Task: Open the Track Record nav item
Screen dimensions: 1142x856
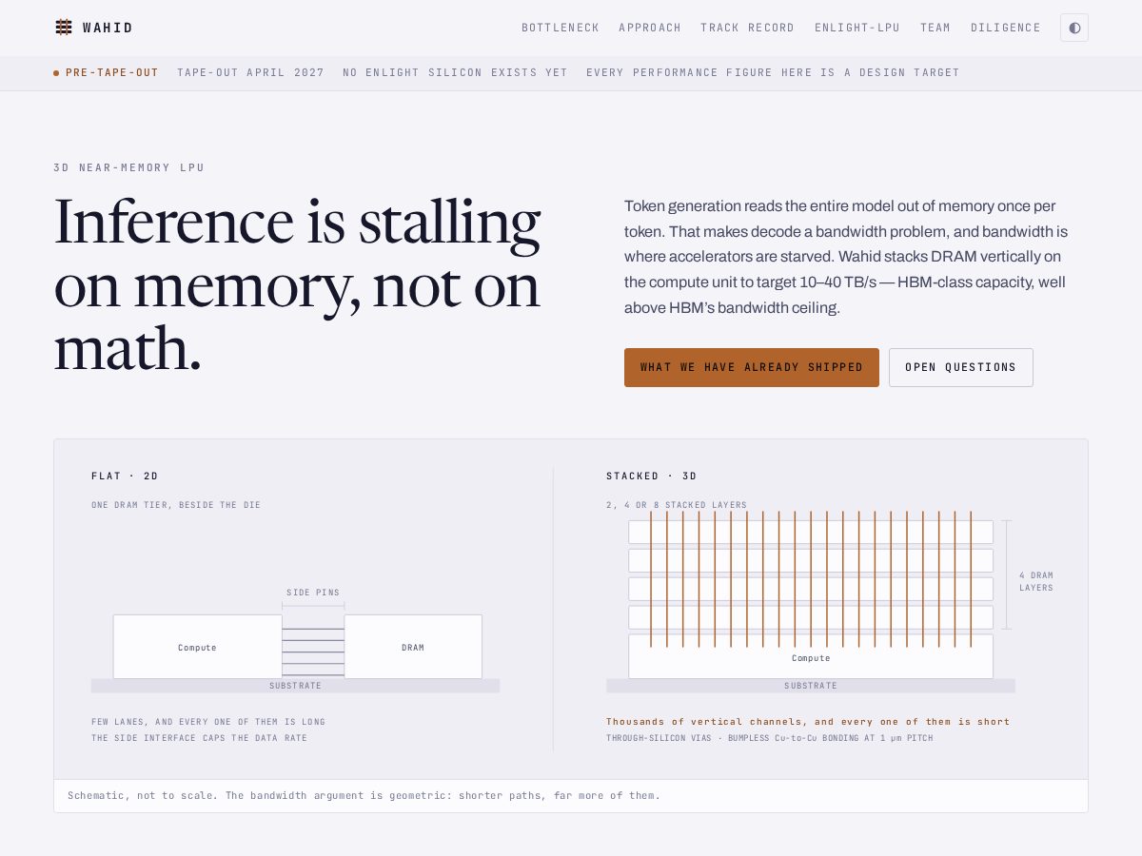Action: click(747, 28)
